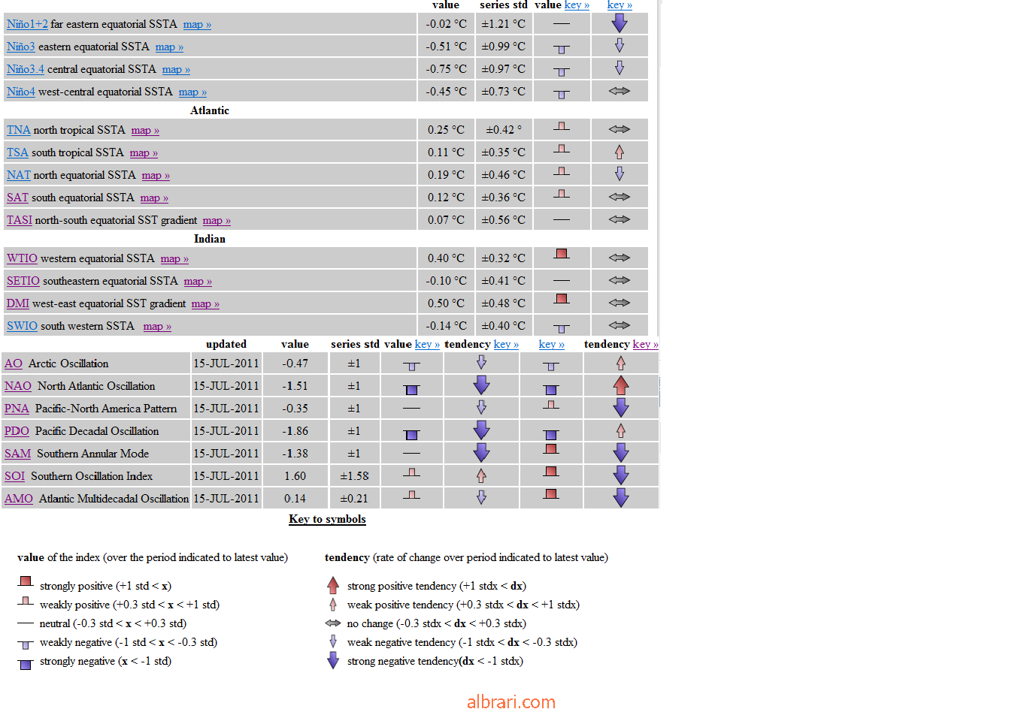Click the weakly positive value symbol for TNA

pyautogui.click(x=562, y=126)
